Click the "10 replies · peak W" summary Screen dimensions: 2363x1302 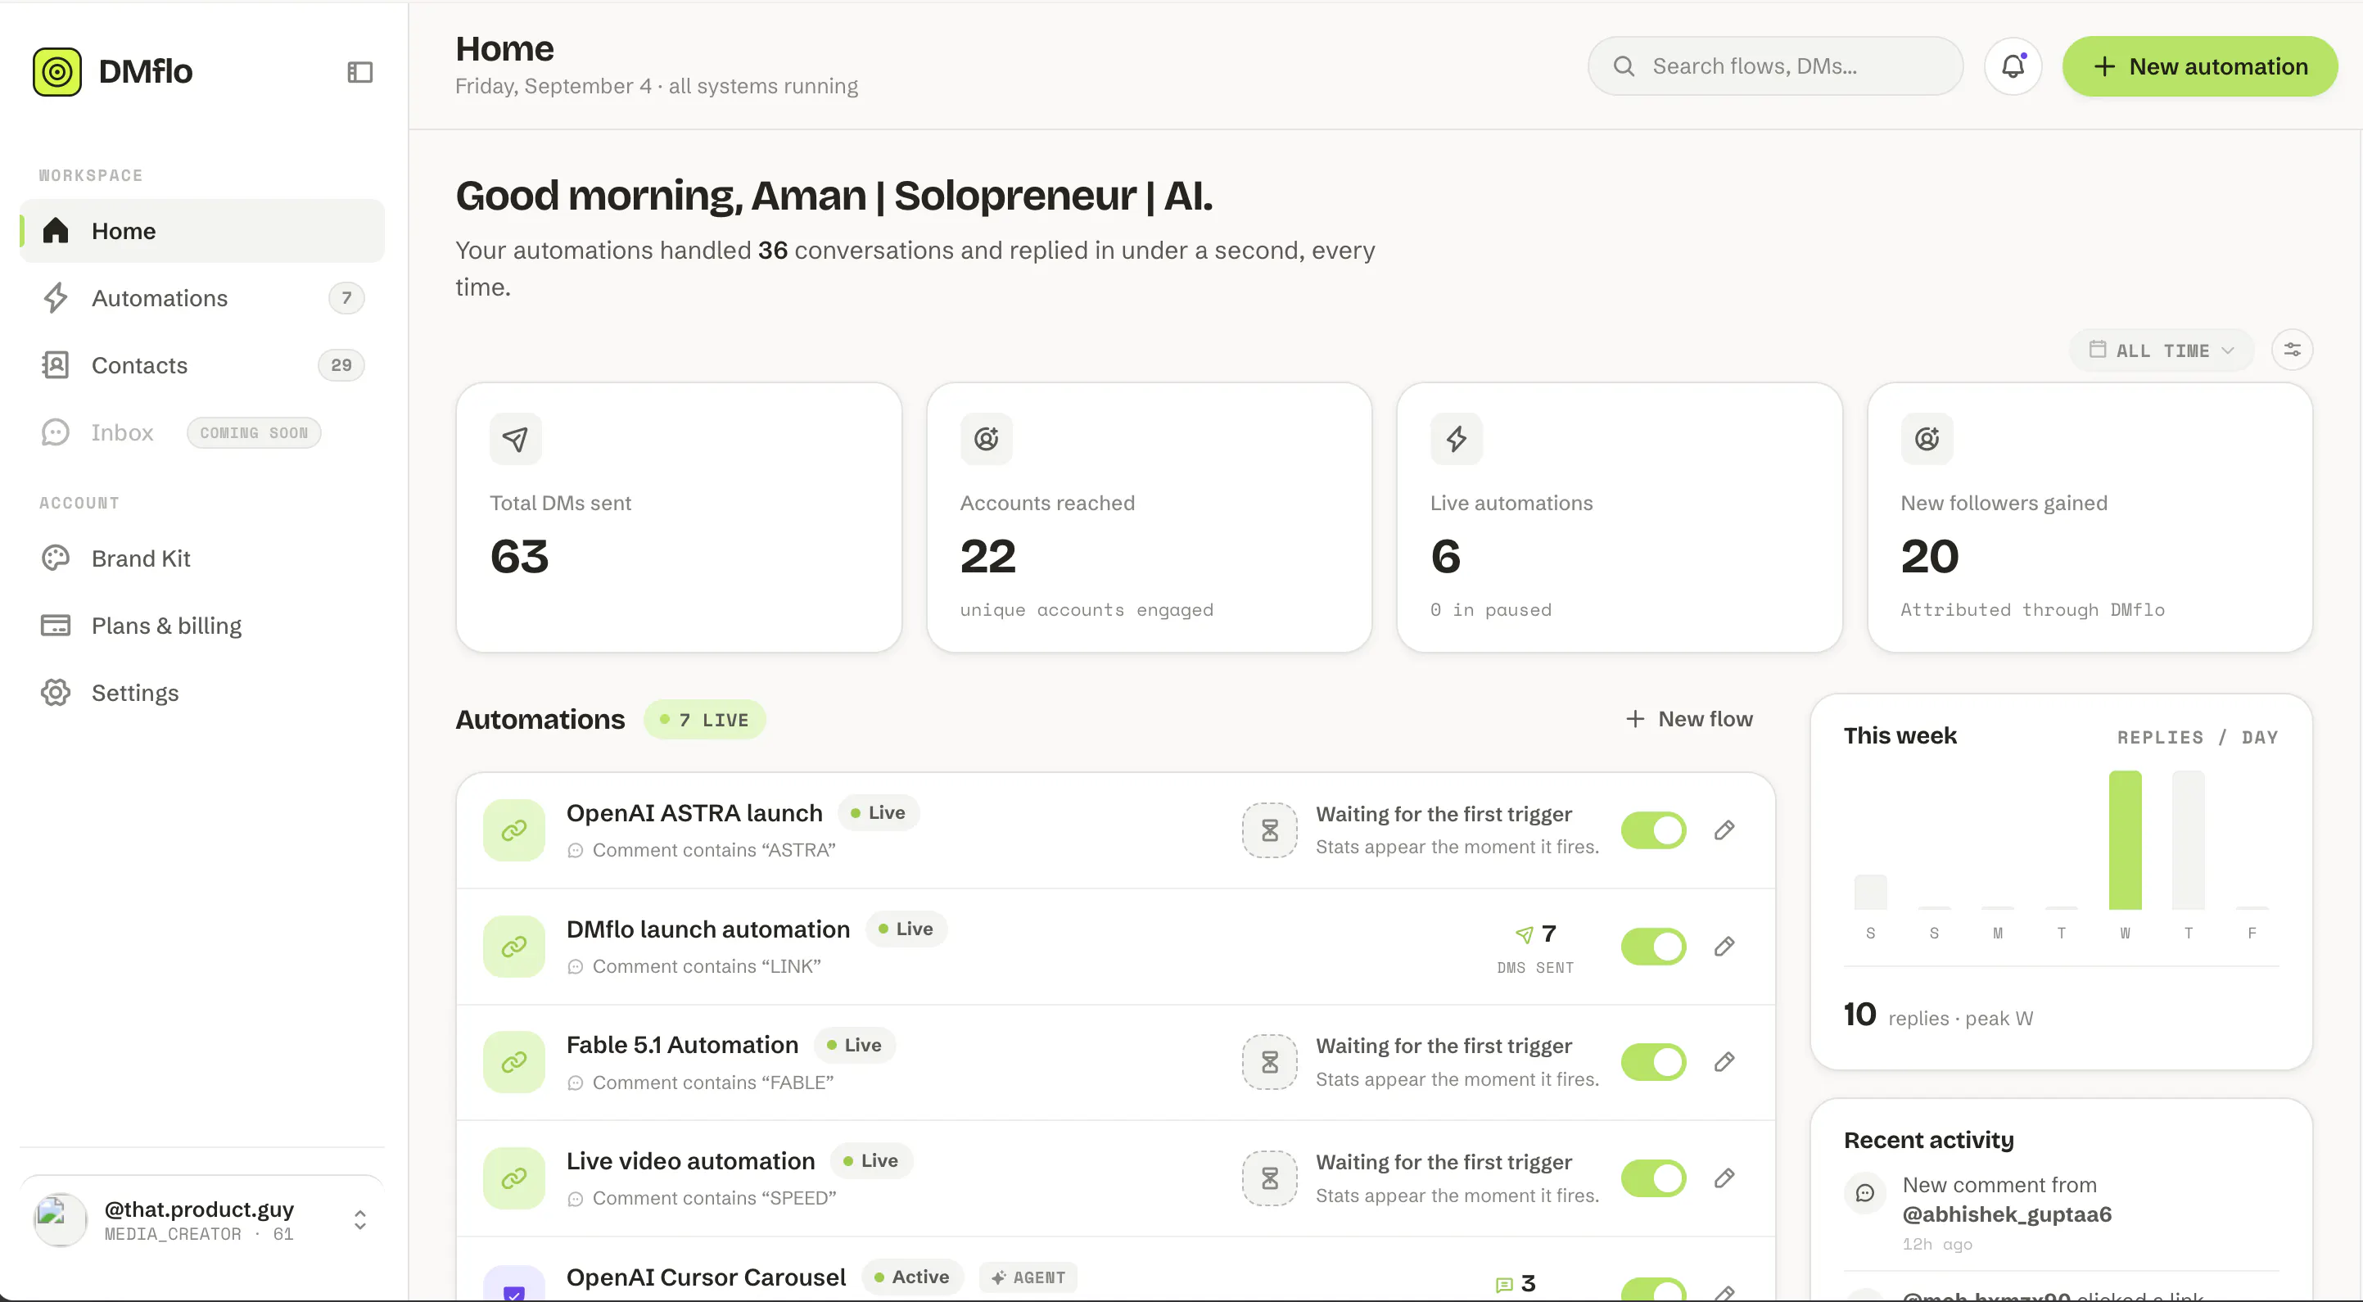click(1938, 1015)
